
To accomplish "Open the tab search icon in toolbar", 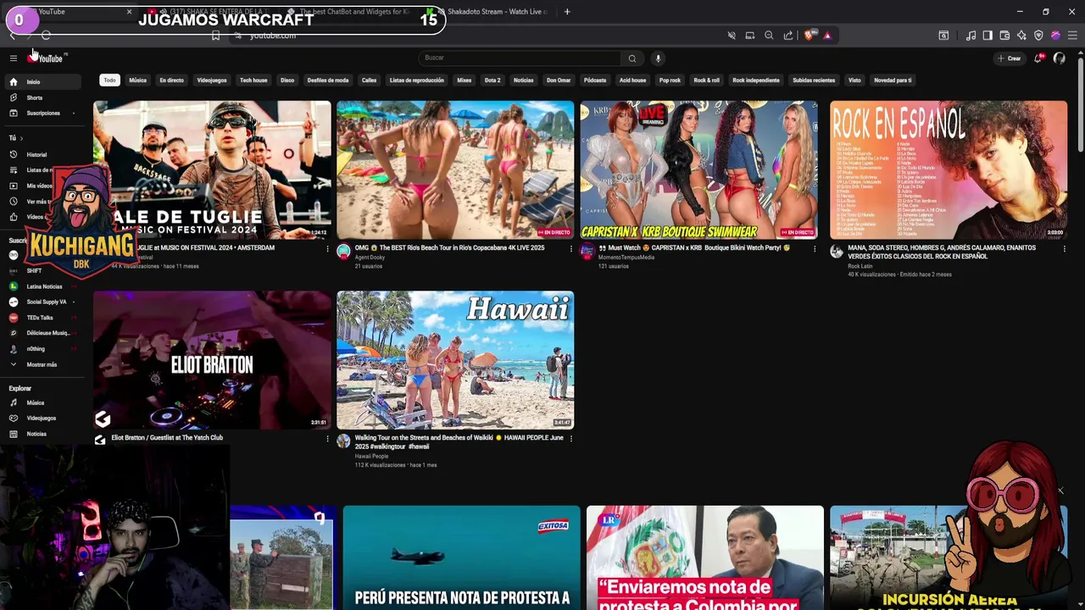I will [x=943, y=36].
